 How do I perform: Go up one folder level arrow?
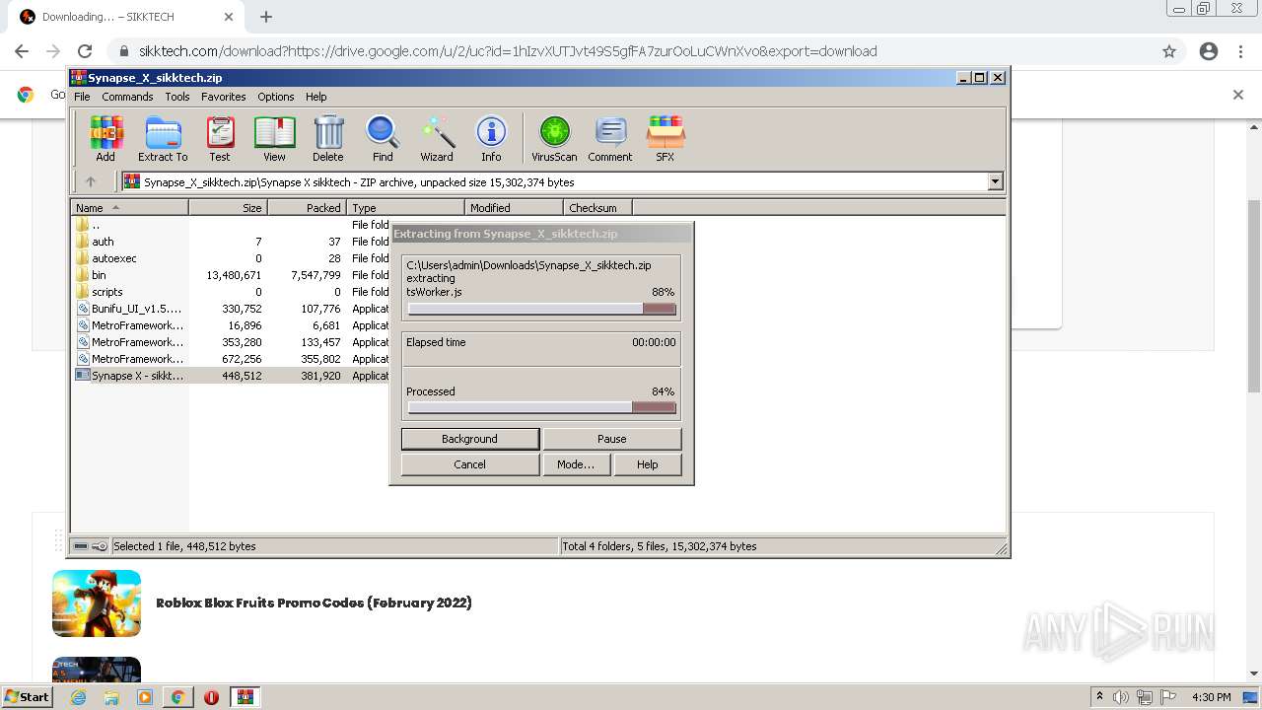tap(91, 181)
